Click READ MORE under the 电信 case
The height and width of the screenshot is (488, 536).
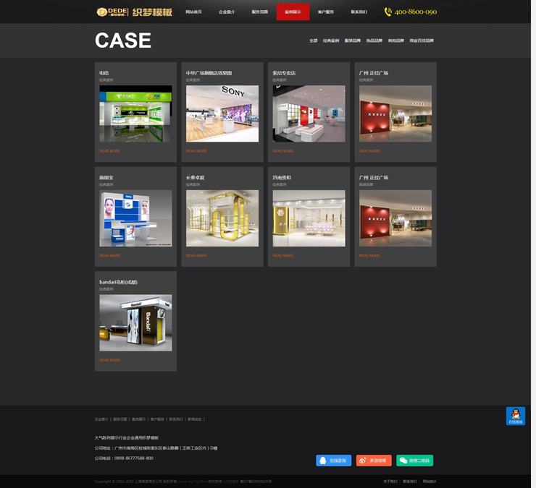[x=109, y=151]
